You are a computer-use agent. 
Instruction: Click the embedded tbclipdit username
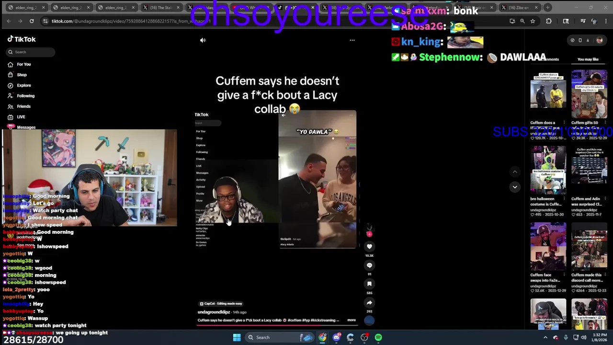(285, 239)
